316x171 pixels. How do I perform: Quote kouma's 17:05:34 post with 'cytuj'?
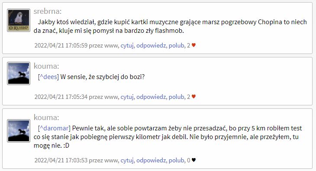(x=127, y=97)
